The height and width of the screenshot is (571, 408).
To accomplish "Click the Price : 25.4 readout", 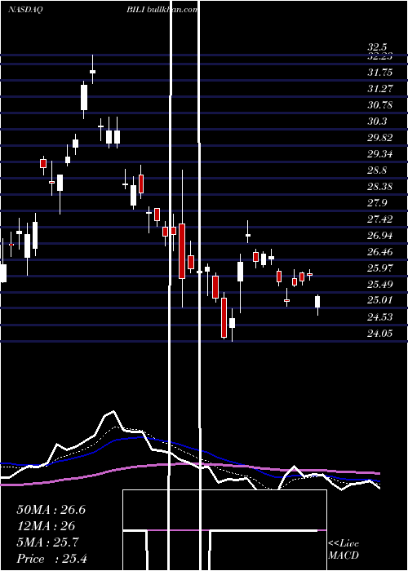I will (x=51, y=559).
